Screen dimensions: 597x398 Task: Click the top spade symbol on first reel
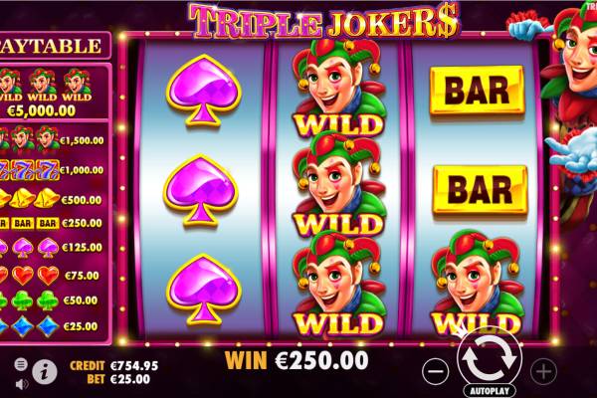point(204,91)
